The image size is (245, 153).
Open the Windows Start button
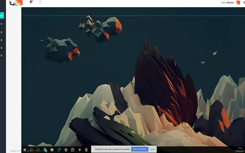coord(24,150)
